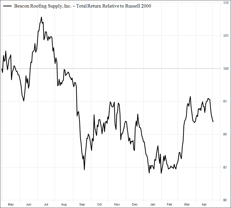
Task: Select the Jun axis label
Action: pos(28,204)
